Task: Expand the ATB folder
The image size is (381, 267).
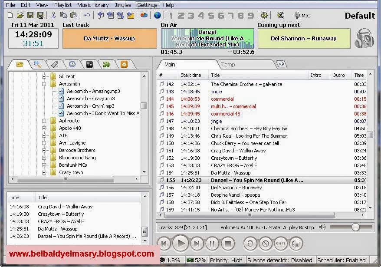Action: pos(44,136)
